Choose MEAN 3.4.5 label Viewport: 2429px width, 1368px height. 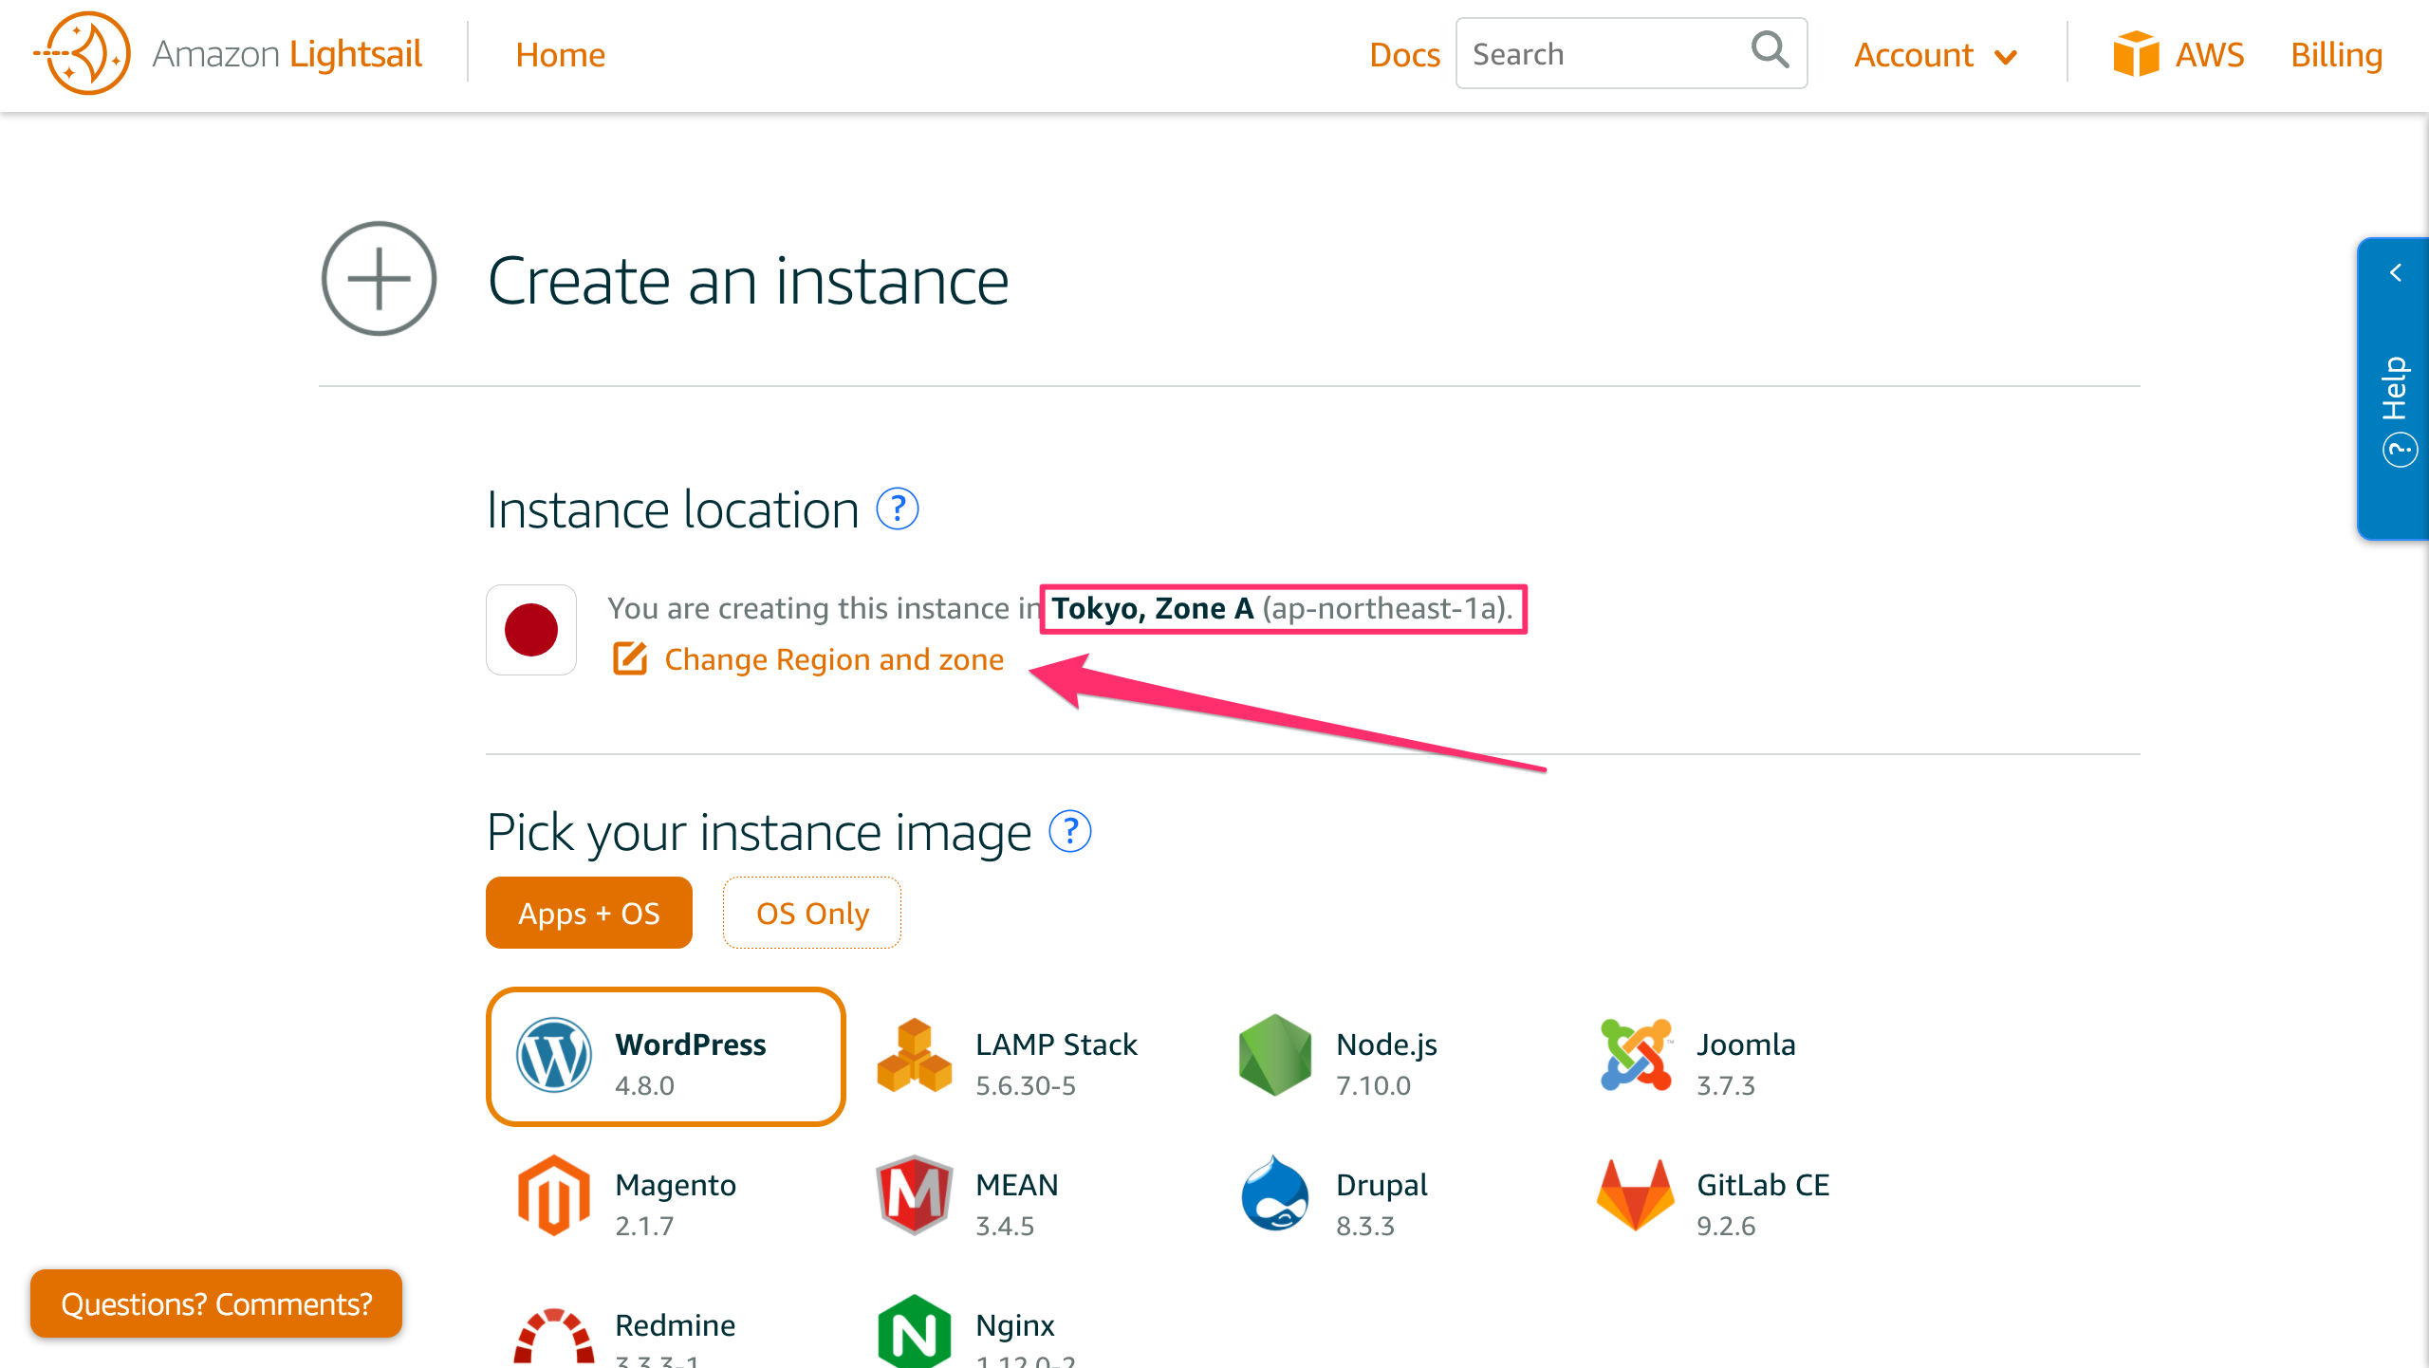[x=1016, y=1204]
